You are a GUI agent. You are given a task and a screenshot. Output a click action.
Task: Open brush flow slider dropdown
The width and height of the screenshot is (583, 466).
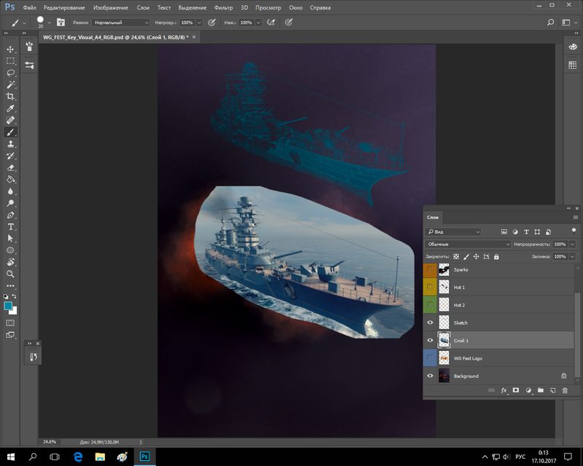pos(259,23)
